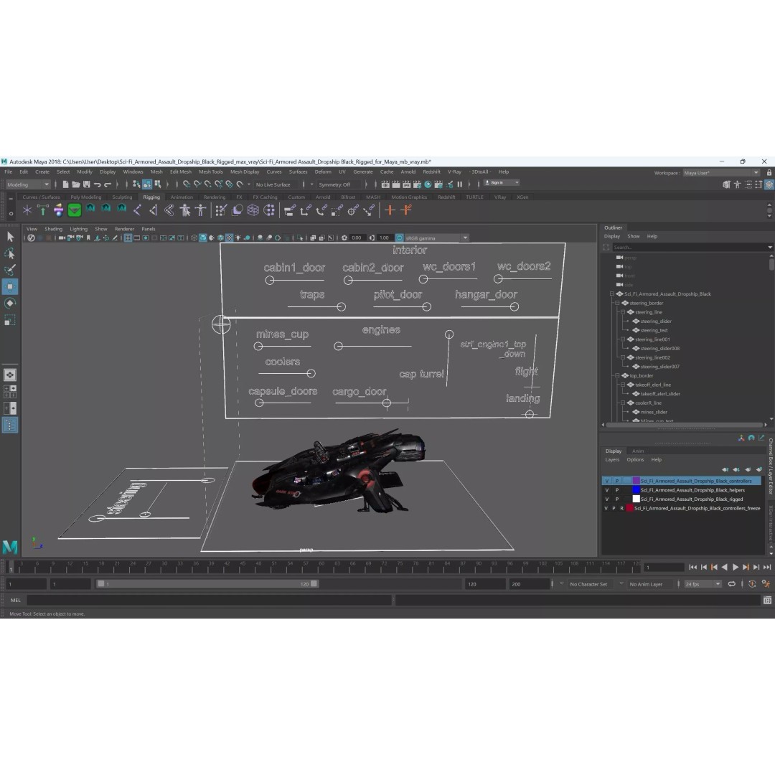Choose the Rotate tool in toolbox
The width and height of the screenshot is (775, 775).
[x=10, y=303]
